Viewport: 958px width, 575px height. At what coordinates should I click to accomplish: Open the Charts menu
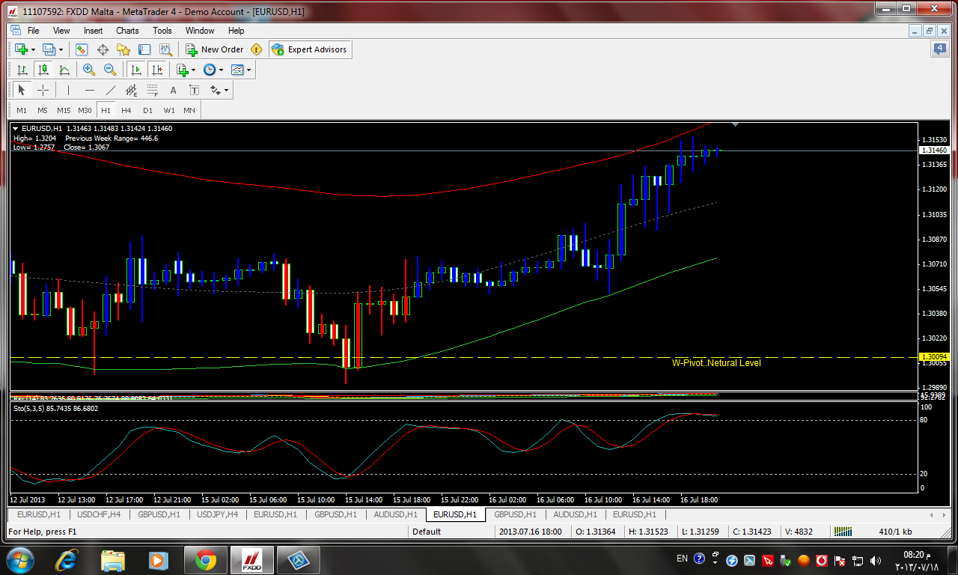(127, 31)
